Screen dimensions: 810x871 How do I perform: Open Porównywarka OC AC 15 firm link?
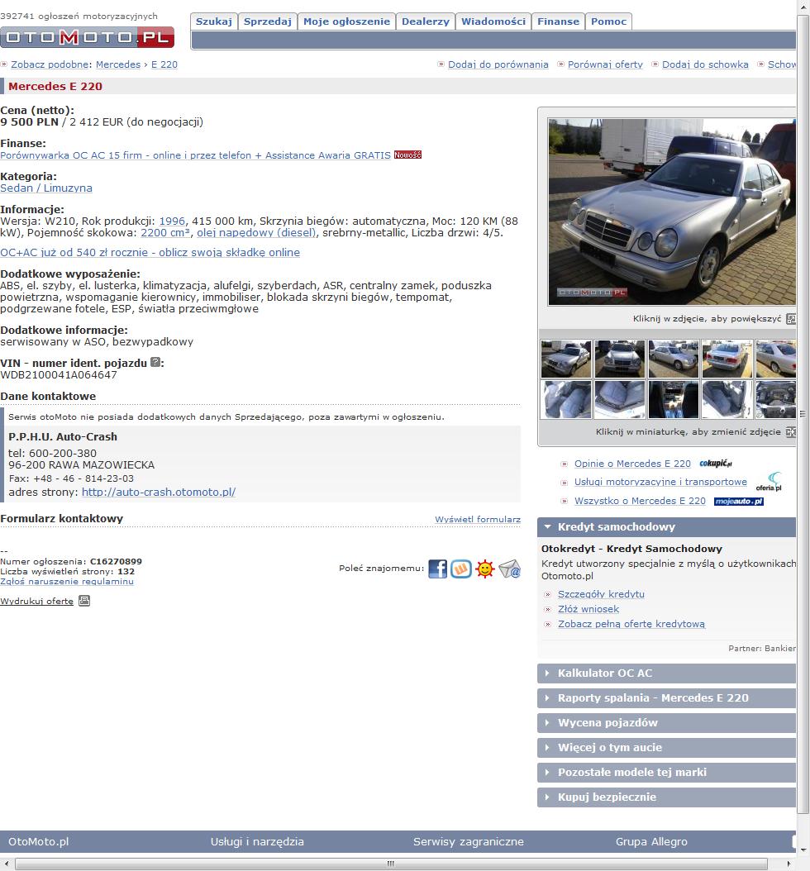coord(196,155)
